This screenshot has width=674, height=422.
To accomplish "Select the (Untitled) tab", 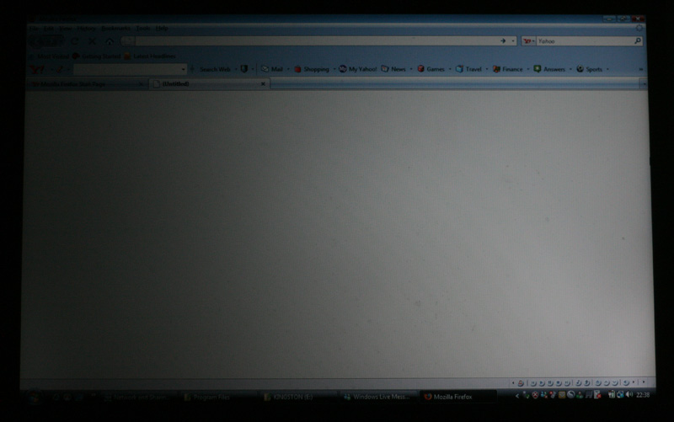I will 209,83.
